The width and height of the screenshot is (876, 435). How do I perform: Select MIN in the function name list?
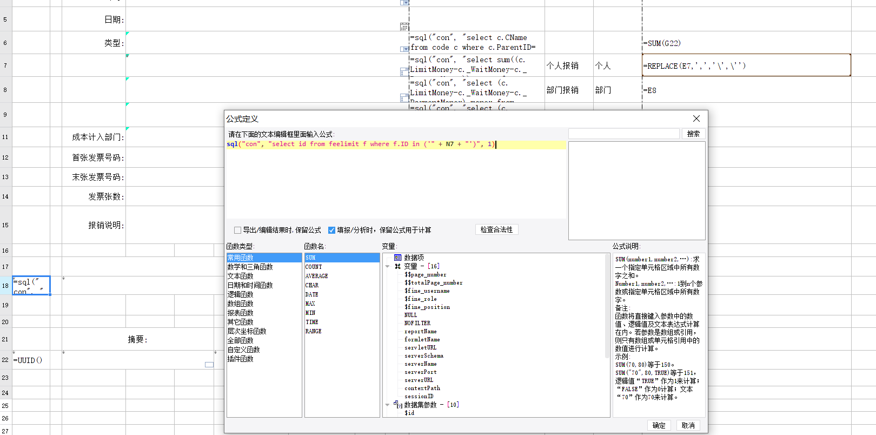pos(342,313)
